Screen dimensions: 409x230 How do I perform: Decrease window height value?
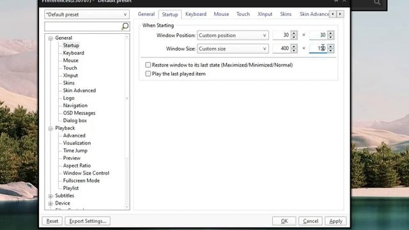pos(330,50)
